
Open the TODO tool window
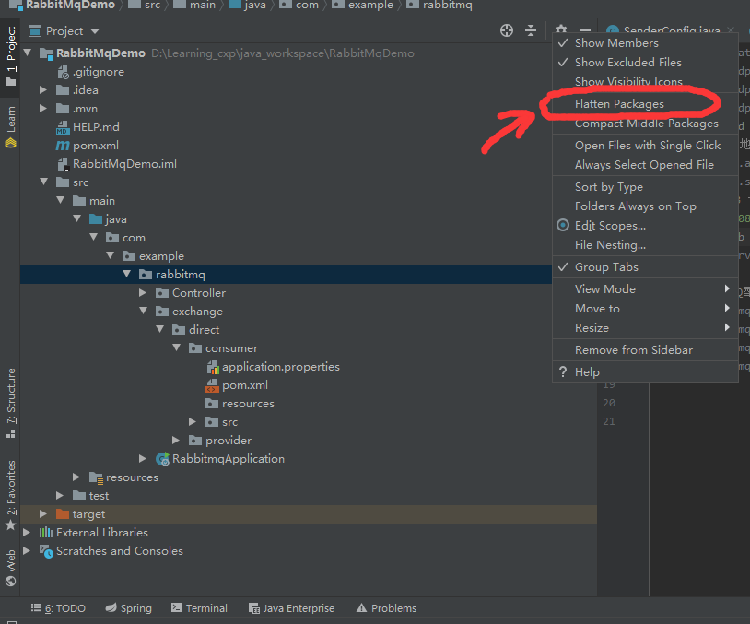pos(58,608)
